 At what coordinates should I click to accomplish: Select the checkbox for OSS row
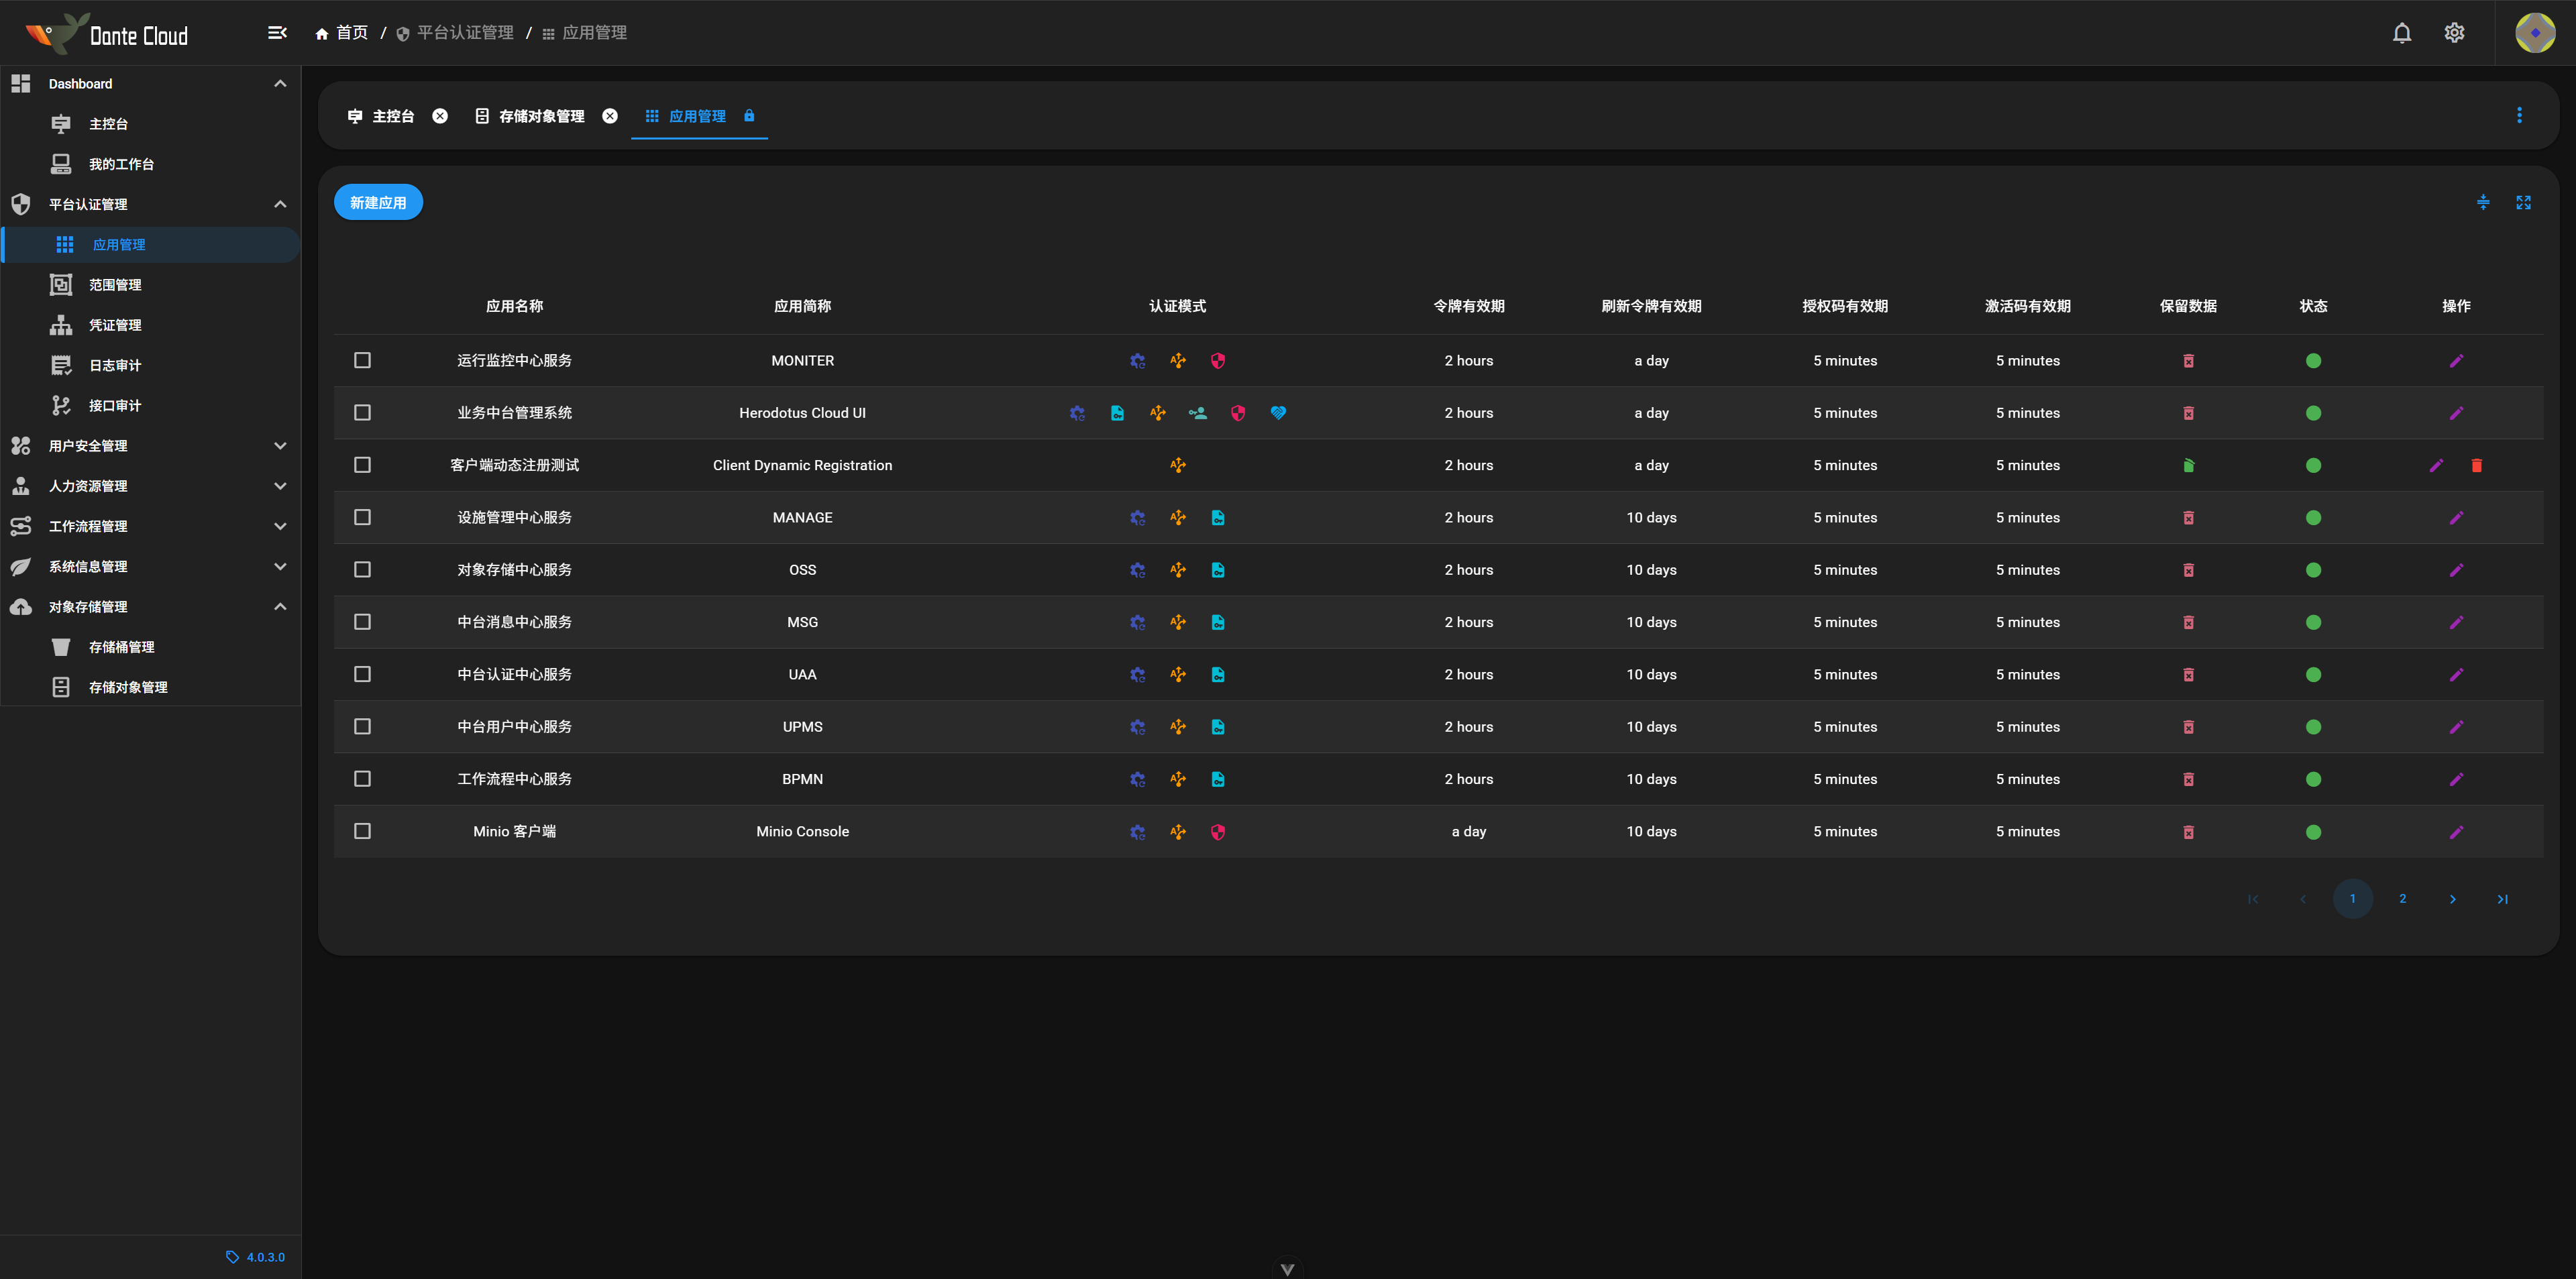coord(362,570)
